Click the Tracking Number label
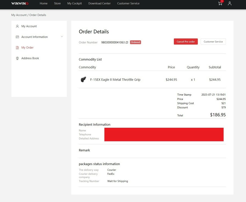 [89, 181]
